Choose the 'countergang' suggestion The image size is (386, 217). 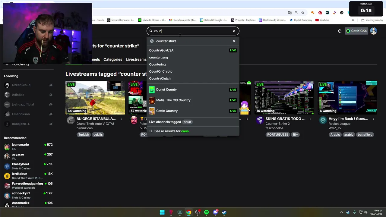[193, 57]
